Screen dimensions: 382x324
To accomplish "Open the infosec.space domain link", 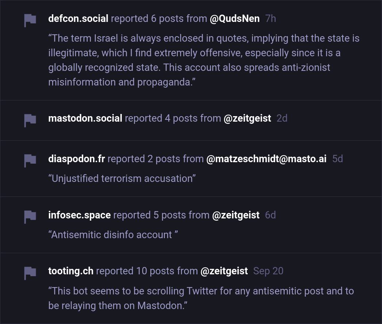I will 79,215.
